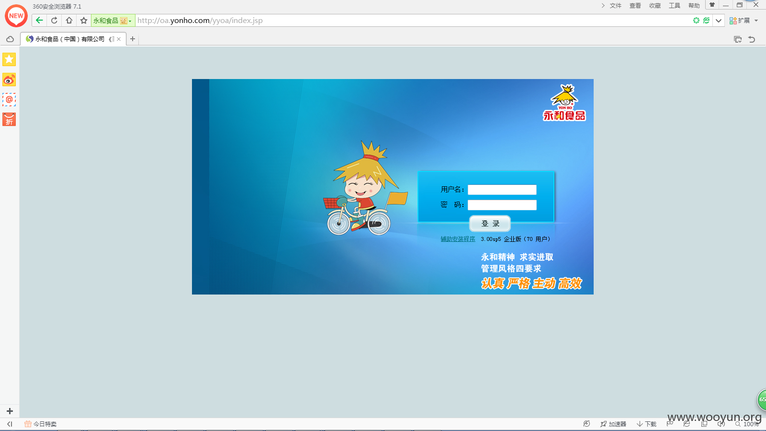Click the flag status bar icon
This screenshot has width=766, height=431.
click(x=670, y=424)
